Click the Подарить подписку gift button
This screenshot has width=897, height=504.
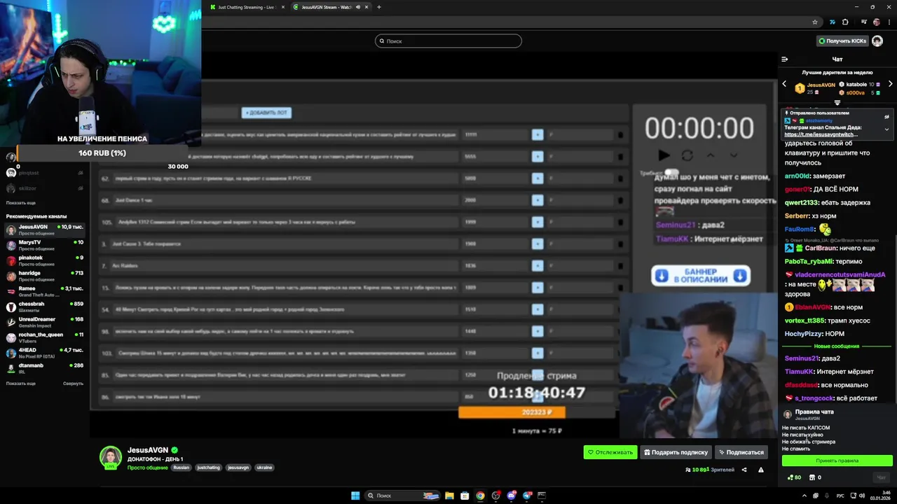pyautogui.click(x=676, y=452)
